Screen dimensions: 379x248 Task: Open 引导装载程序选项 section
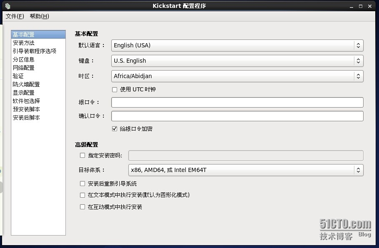pos(38,51)
